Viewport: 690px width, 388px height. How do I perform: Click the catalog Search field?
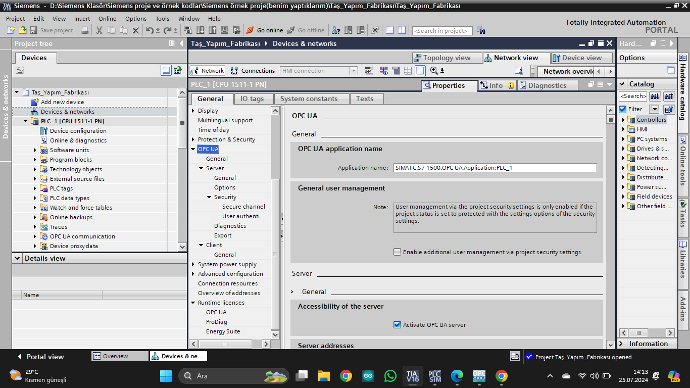coord(633,96)
